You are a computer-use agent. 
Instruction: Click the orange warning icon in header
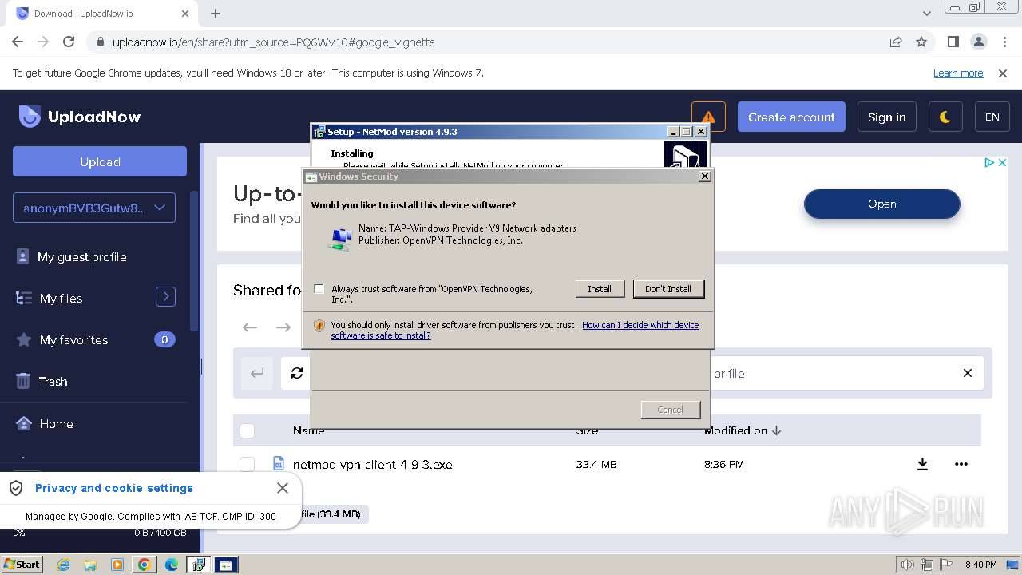pos(708,117)
